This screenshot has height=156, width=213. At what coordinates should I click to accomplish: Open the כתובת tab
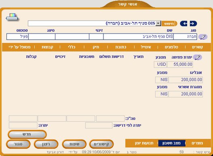121,47
